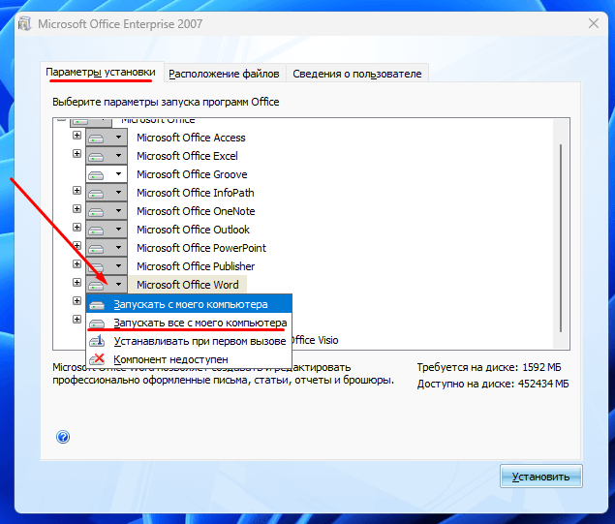Click the 'Установить' button
The width and height of the screenshot is (615, 524).
click(540, 477)
